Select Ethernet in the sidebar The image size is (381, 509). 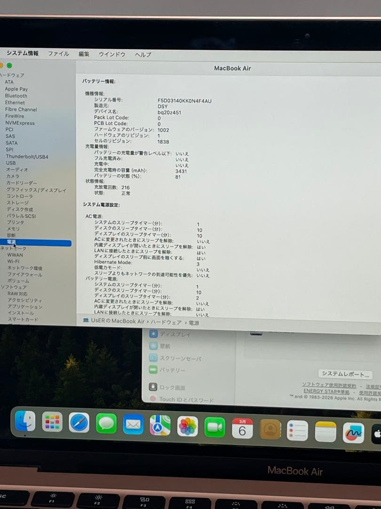click(x=15, y=102)
